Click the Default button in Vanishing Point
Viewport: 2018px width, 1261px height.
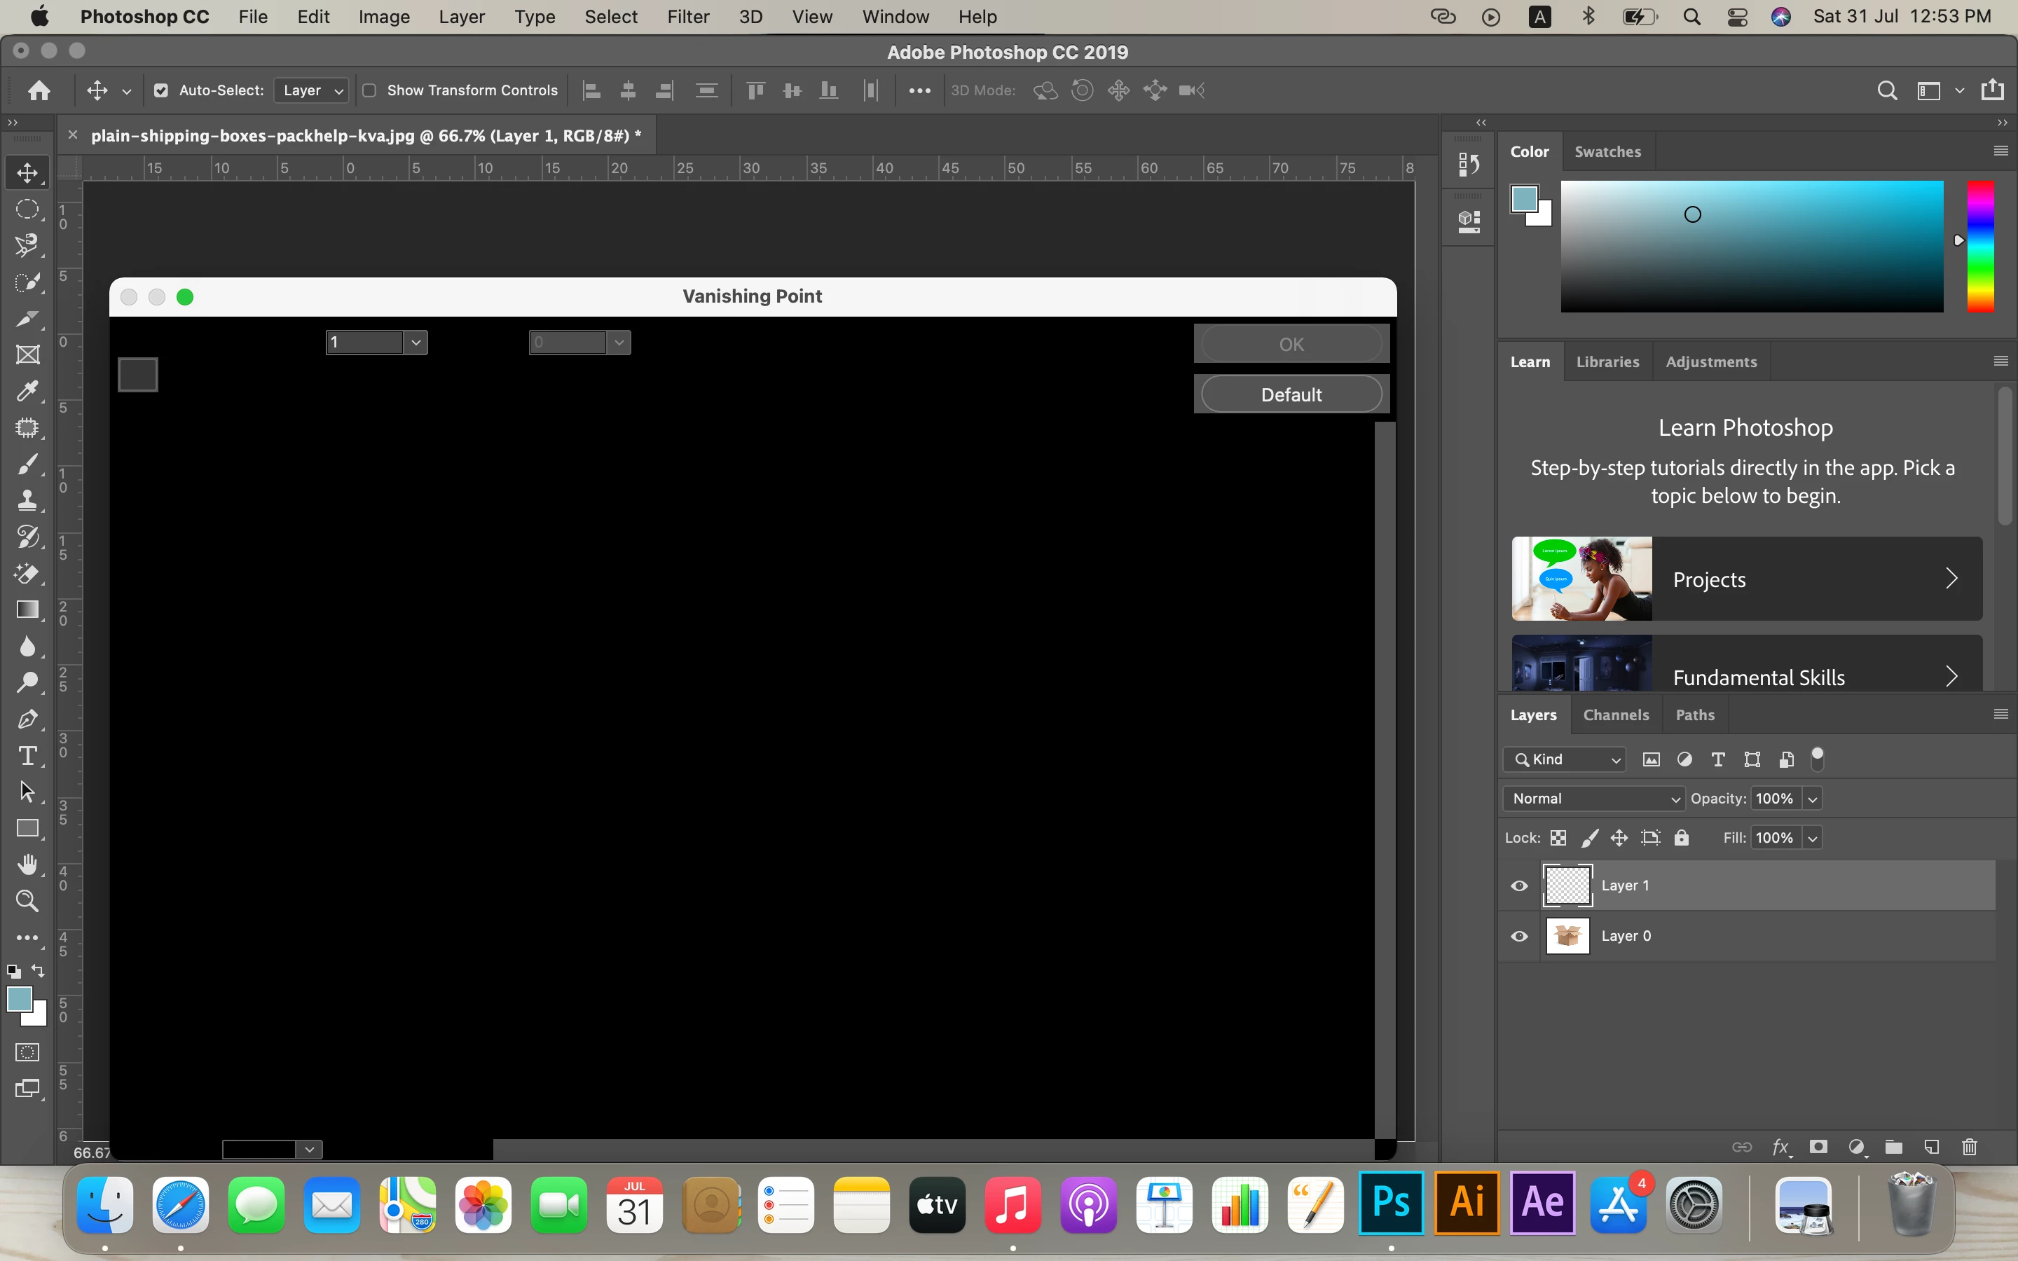pos(1291,394)
